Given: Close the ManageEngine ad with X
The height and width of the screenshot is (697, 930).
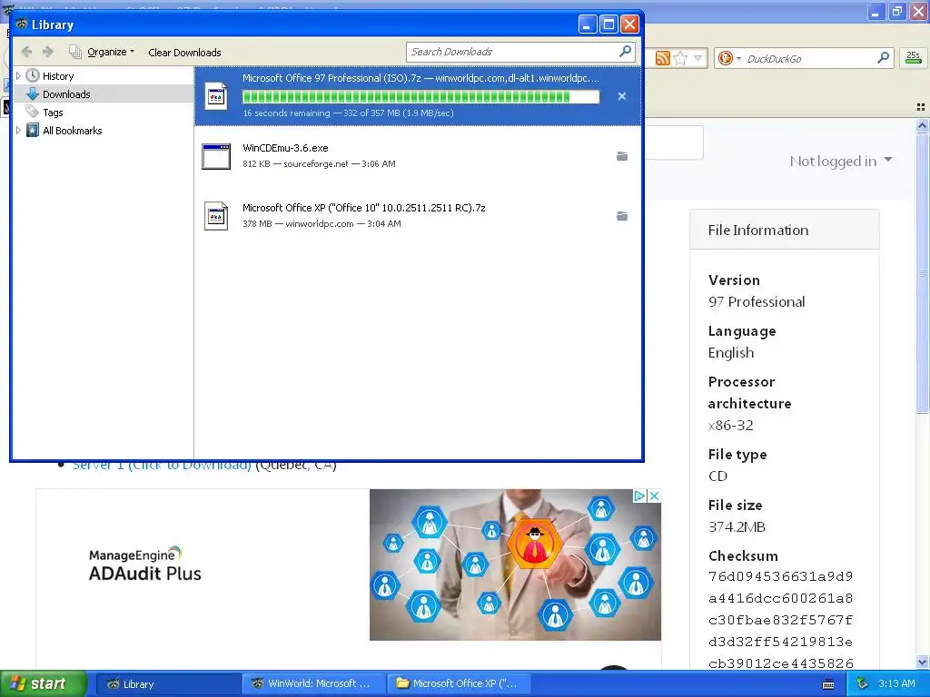Looking at the screenshot, I should (x=654, y=496).
